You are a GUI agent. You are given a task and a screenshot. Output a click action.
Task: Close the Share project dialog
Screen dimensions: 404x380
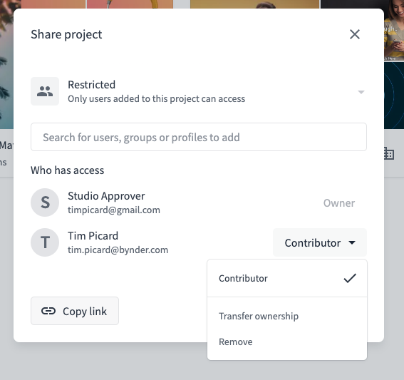tap(355, 34)
